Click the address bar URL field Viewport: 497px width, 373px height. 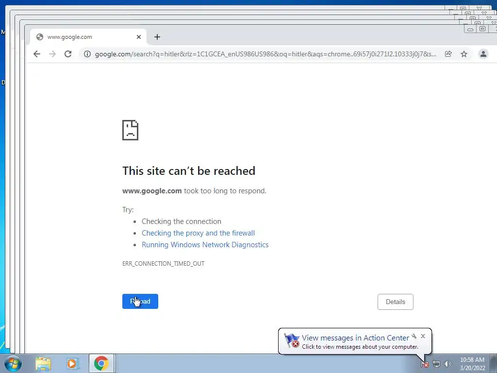[x=265, y=54]
